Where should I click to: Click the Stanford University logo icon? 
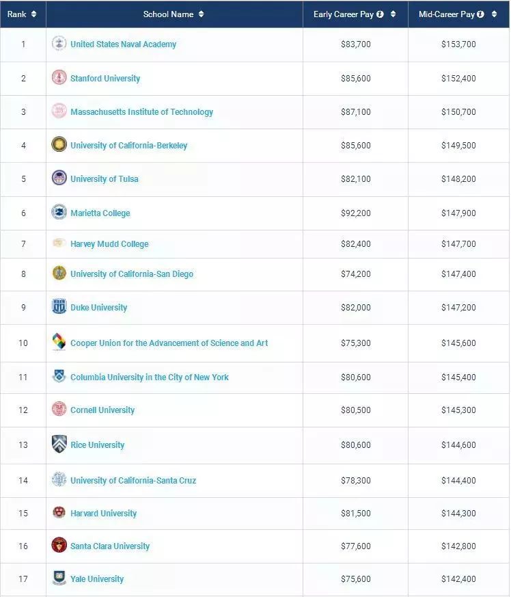pos(59,78)
